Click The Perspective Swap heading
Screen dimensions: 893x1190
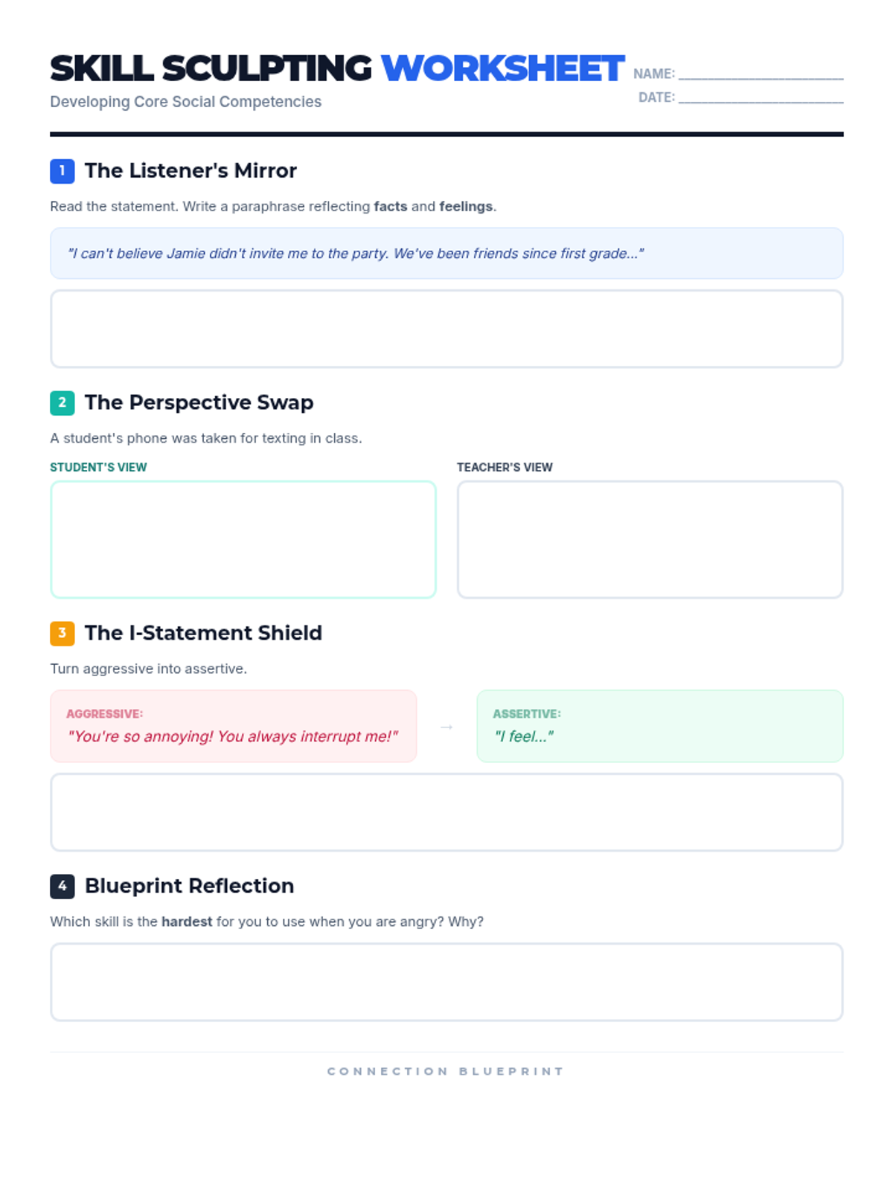(x=199, y=402)
